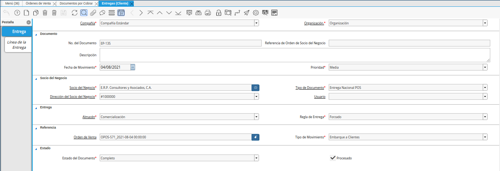
Task: Click the attachment paperclip icon
Action: pyautogui.click(x=93, y=13)
